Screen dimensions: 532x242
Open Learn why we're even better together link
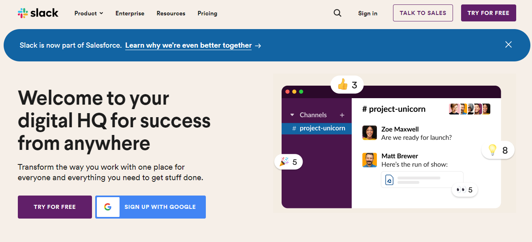188,45
